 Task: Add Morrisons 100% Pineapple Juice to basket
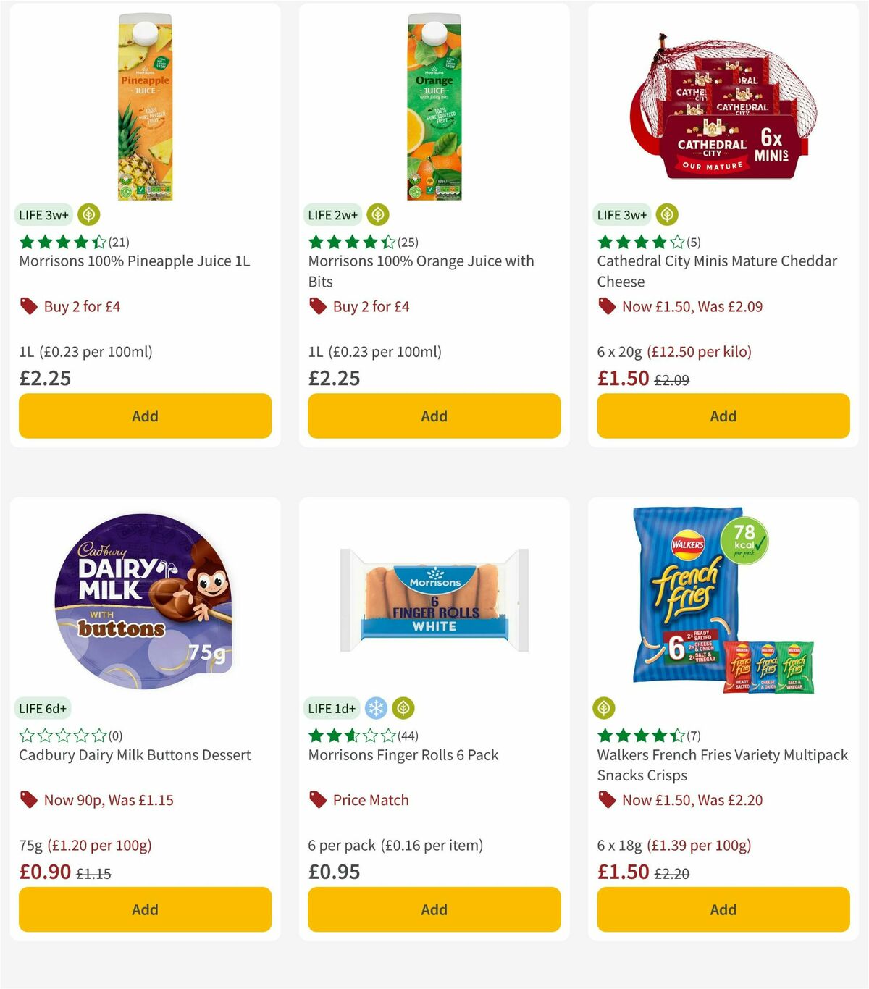click(145, 416)
